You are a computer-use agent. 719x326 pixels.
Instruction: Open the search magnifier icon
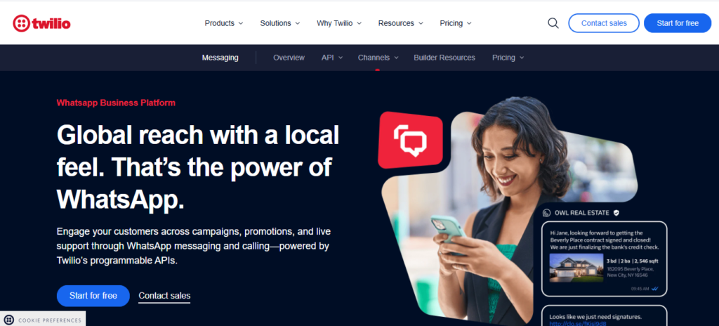[x=553, y=23]
